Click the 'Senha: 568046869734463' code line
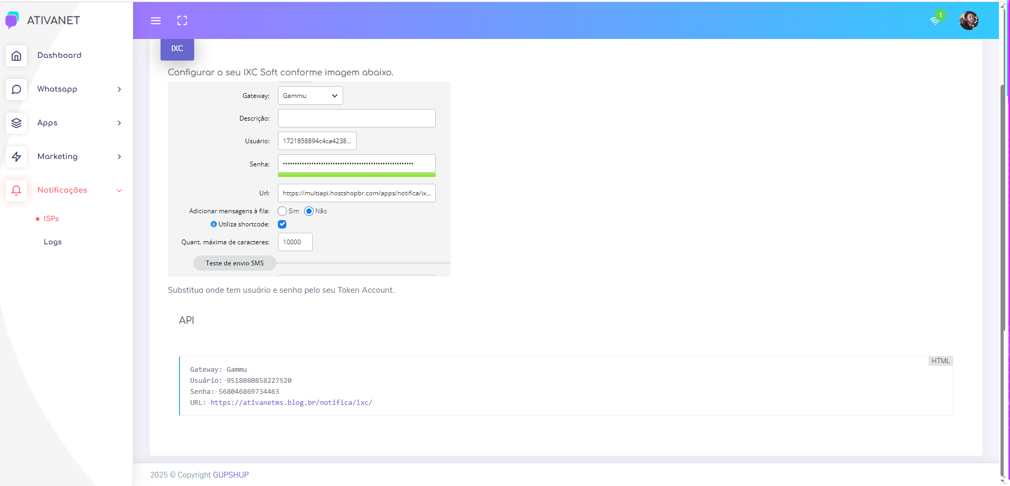The image size is (1010, 486). coord(235,392)
